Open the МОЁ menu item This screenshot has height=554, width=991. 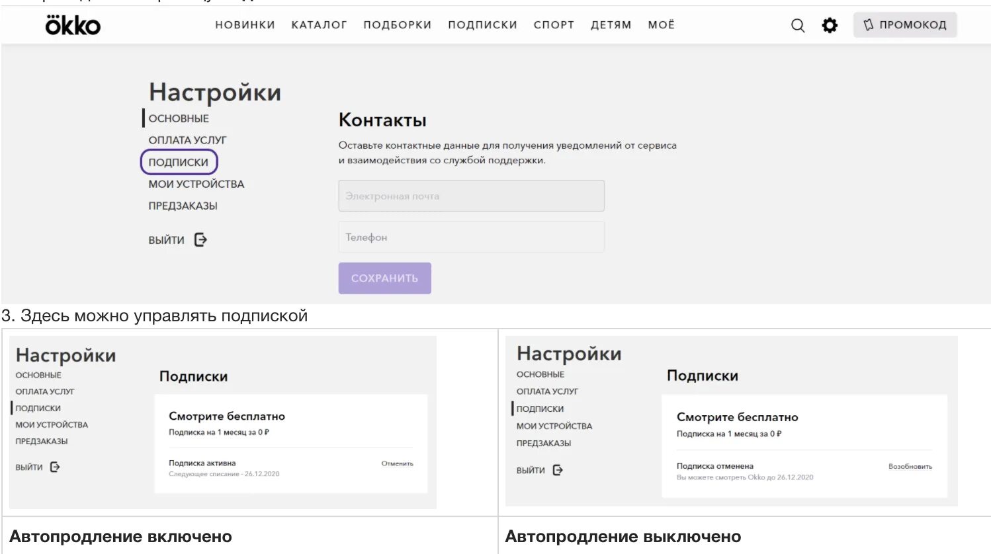click(x=661, y=25)
